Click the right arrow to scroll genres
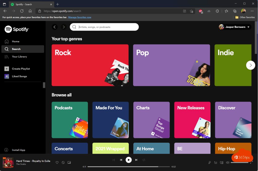The width and height of the screenshot is (258, 171). (x=250, y=65)
